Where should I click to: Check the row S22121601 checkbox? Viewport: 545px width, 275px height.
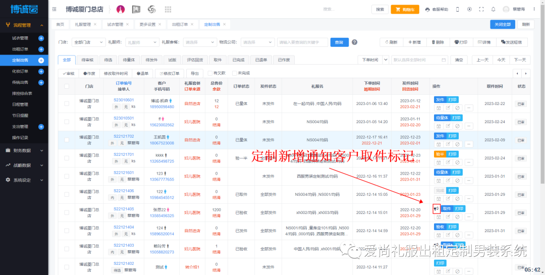[67, 176]
